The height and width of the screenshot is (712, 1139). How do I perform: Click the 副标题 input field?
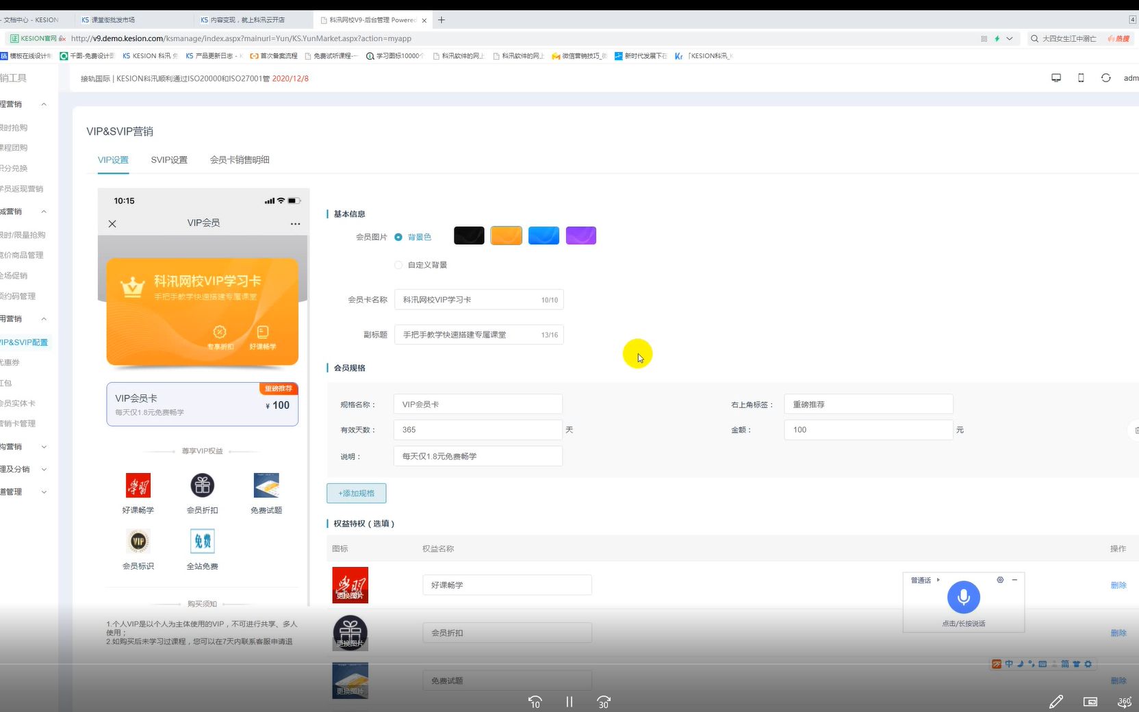[478, 335]
